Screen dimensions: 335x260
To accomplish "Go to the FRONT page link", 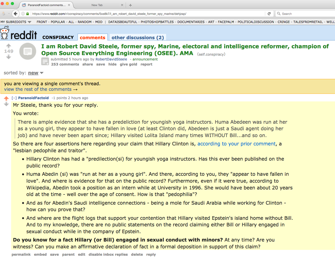I will [x=42, y=22].
